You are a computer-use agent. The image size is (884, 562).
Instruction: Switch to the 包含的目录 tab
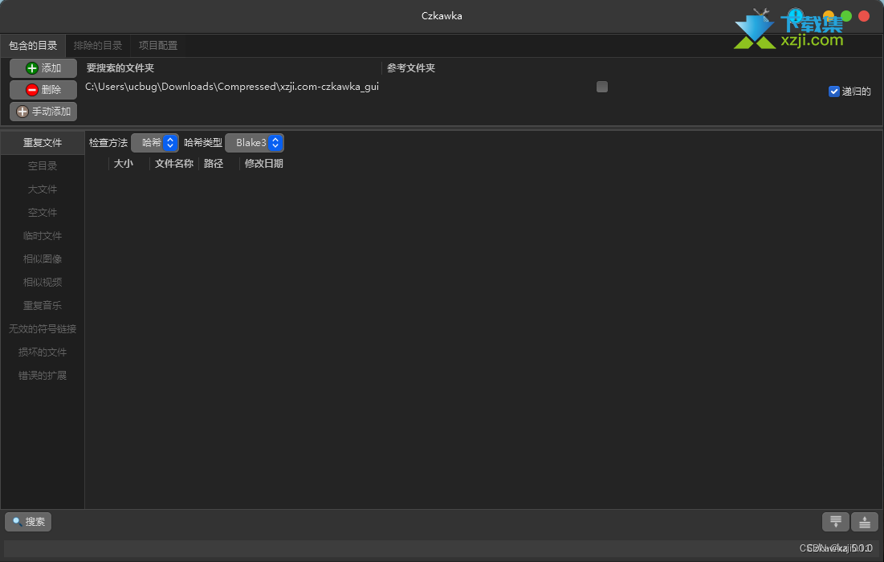[x=33, y=46]
